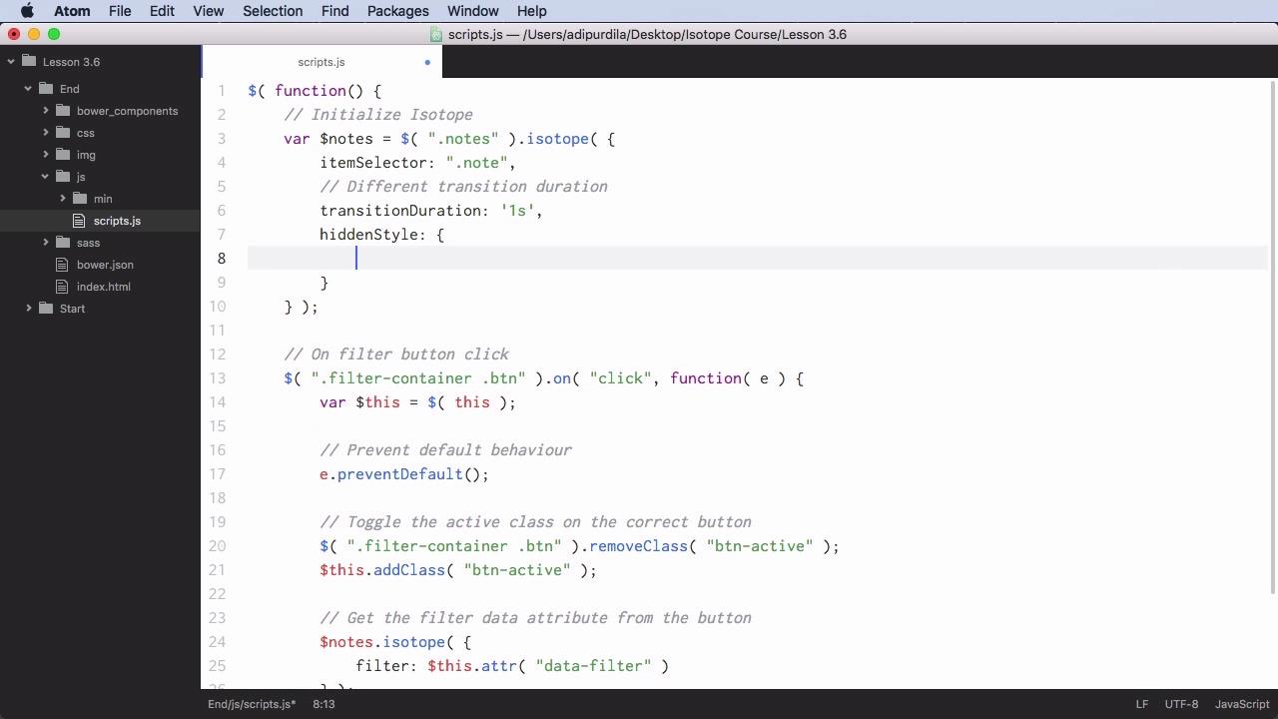The height and width of the screenshot is (719, 1278).
Task: Select the bower_components label in tree
Action: click(x=127, y=111)
